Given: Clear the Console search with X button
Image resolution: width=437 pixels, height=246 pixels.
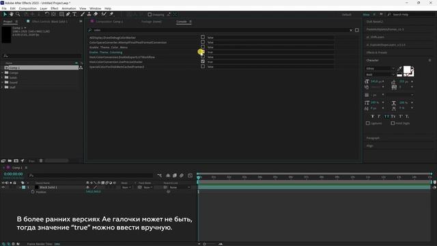Looking at the screenshot, I should 351,30.
